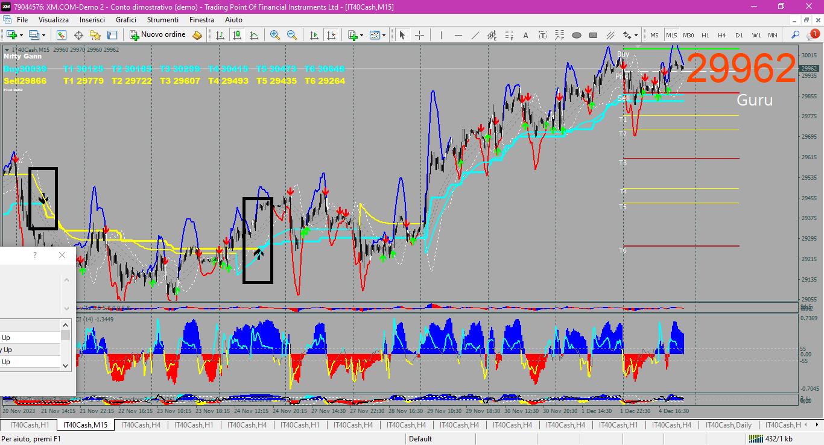Close the small dialog window
824x445 pixels.
(62, 255)
